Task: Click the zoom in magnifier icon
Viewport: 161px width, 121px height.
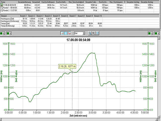Action: click(x=90, y=33)
